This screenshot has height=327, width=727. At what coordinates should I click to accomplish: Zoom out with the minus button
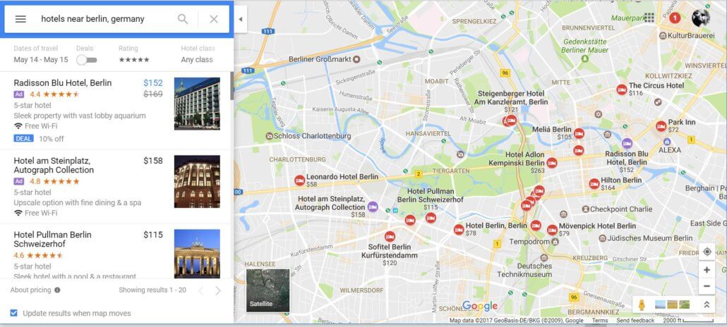point(707,286)
